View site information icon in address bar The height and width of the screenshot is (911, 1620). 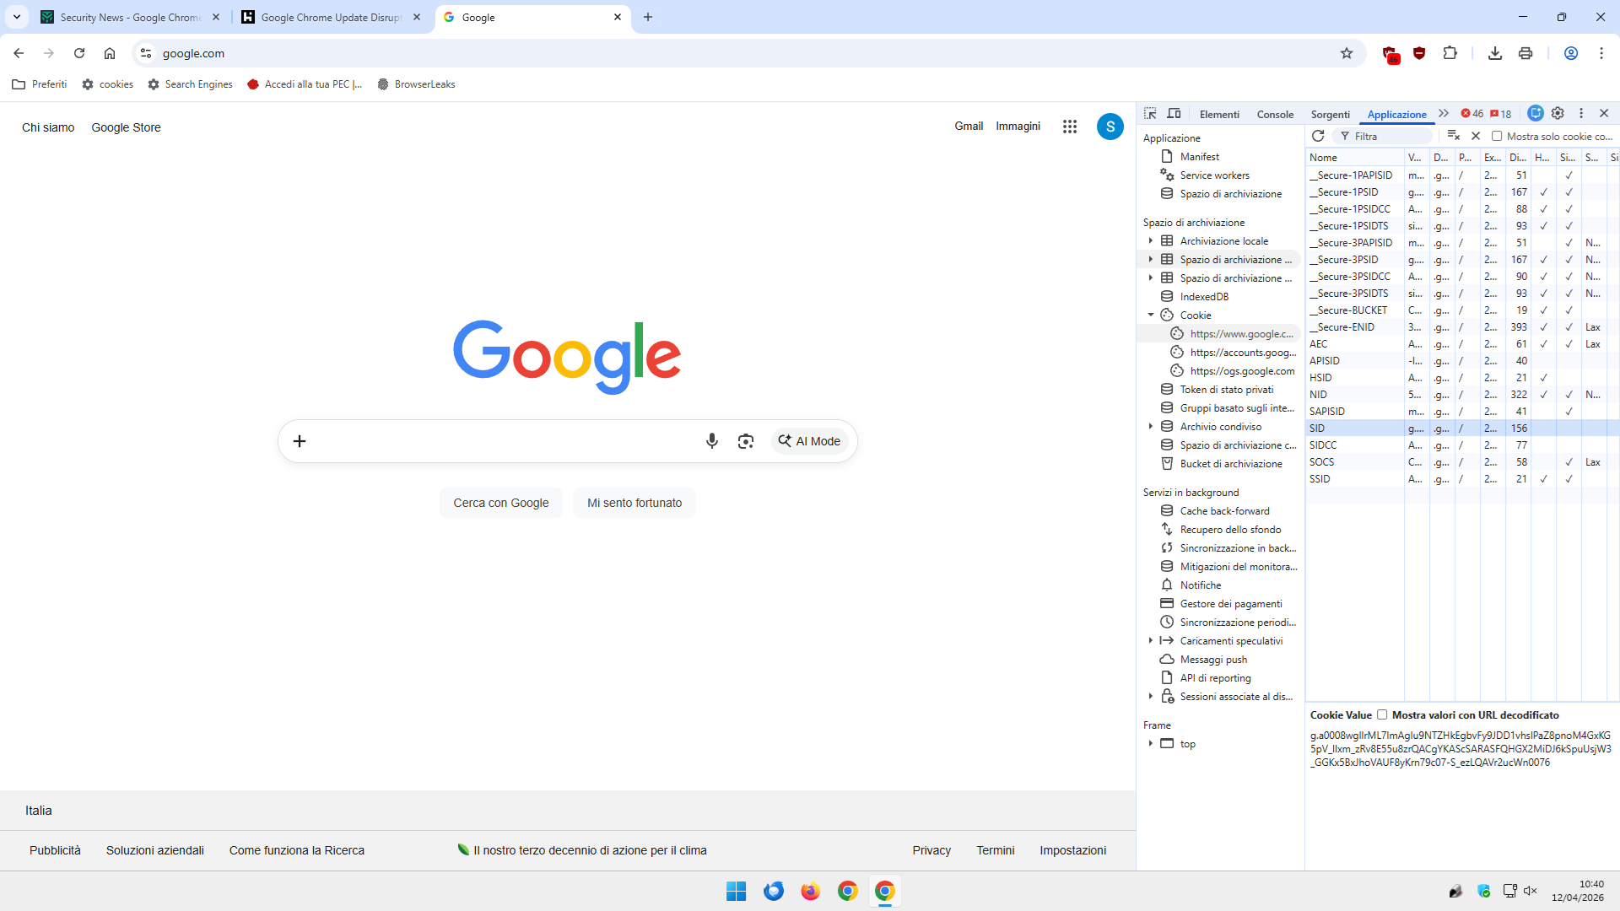click(146, 53)
